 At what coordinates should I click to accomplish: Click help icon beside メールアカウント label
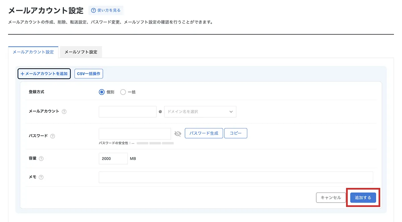64,112
